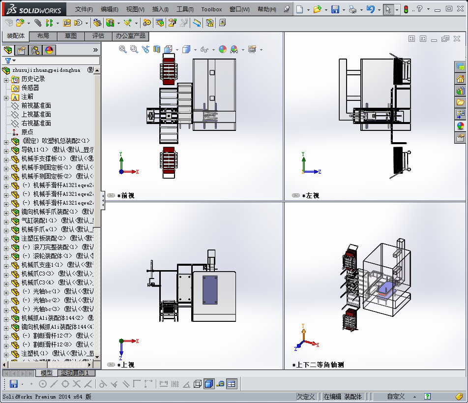Click the Linear Component Pattern icon
The height and width of the screenshot is (403, 468).
[x=49, y=23]
